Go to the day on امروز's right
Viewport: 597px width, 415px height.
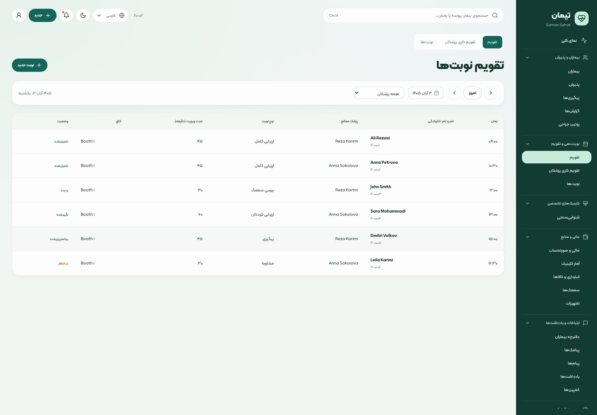tap(491, 93)
